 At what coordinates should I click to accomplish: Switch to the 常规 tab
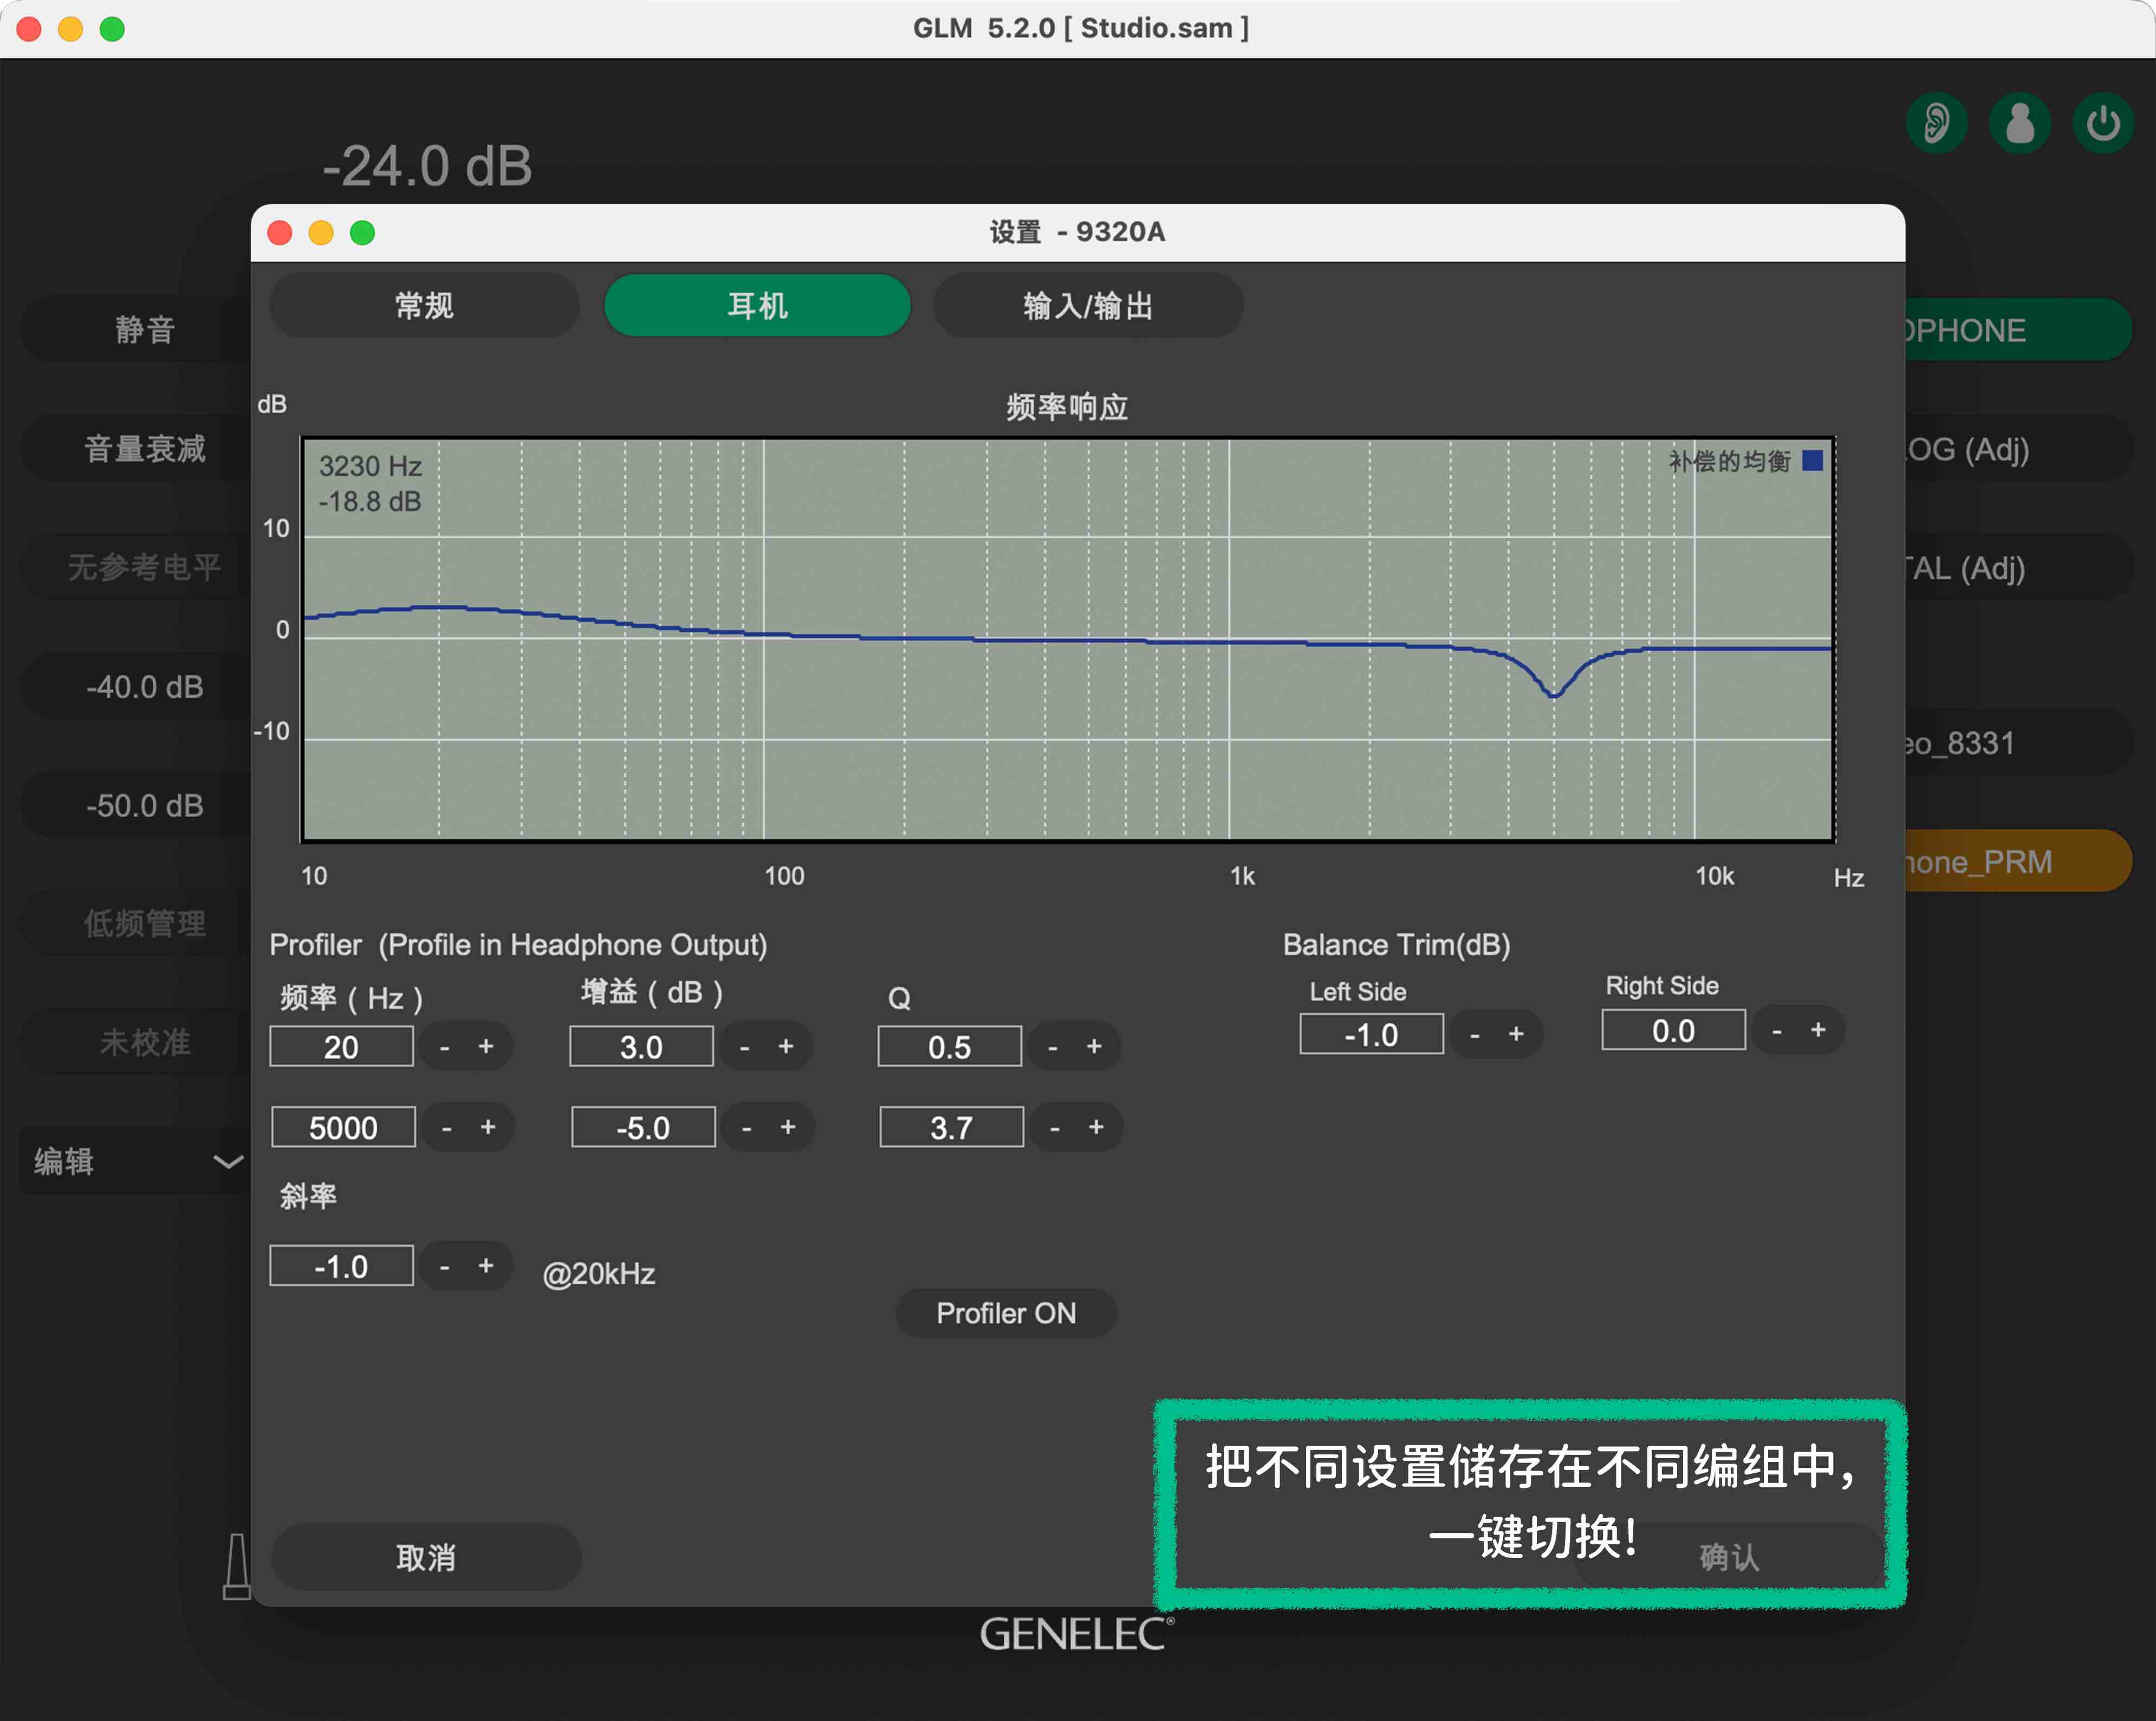coord(424,305)
